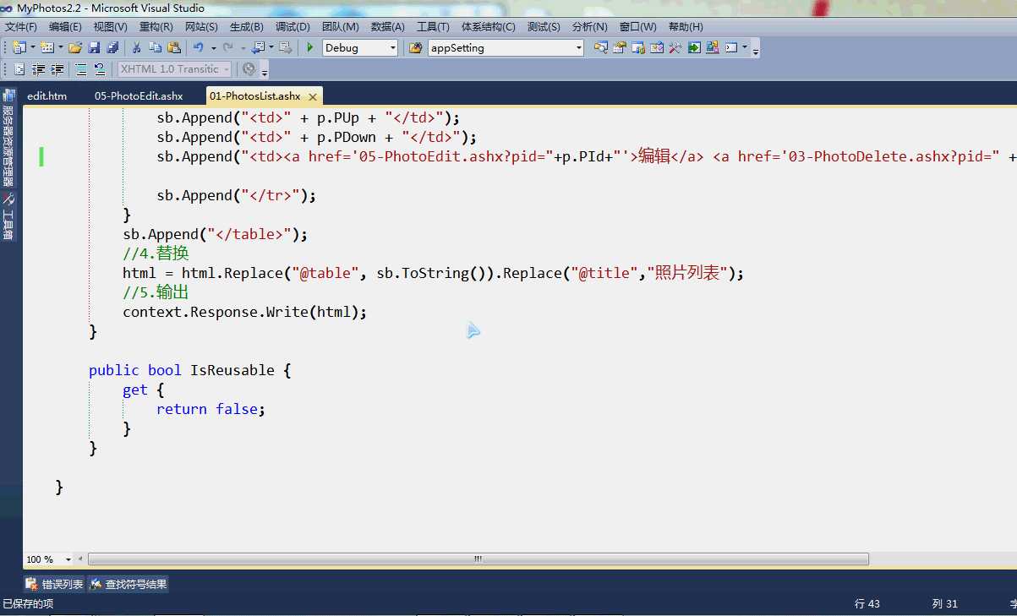Open the Object Browser toolbar icon
This screenshot has width=1017, height=616.
coord(656,47)
